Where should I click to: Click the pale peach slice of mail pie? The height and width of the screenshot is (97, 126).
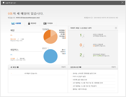click(x=53, y=33)
